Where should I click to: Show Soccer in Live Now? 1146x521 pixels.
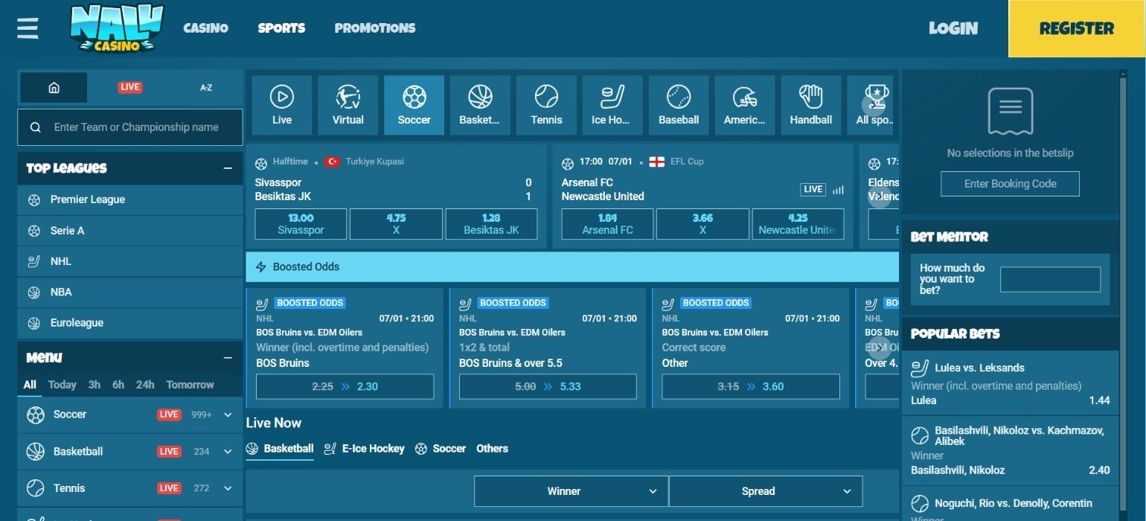pos(441,449)
